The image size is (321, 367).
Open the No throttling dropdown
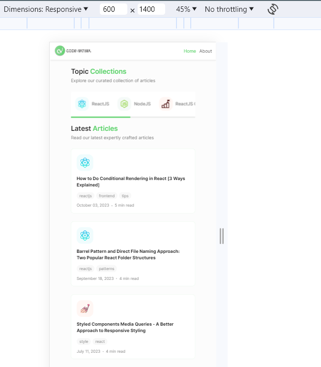(x=229, y=9)
